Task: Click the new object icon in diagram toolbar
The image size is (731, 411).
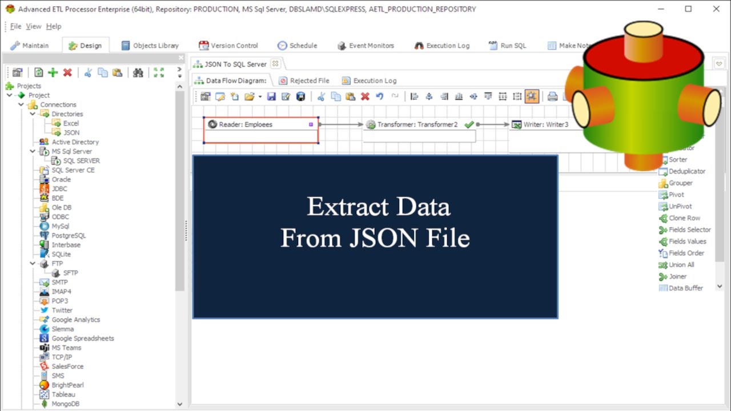Action: pyautogui.click(x=234, y=96)
